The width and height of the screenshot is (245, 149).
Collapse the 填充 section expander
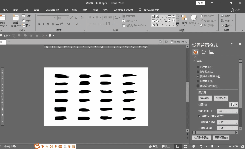[x=194, y=61]
